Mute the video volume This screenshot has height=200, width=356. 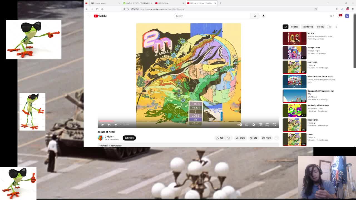(x=116, y=125)
